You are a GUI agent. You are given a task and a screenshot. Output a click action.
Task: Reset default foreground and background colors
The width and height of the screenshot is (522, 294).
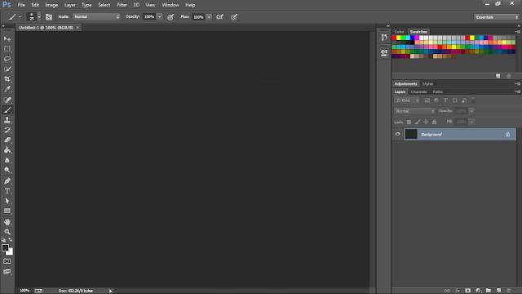click(3, 239)
